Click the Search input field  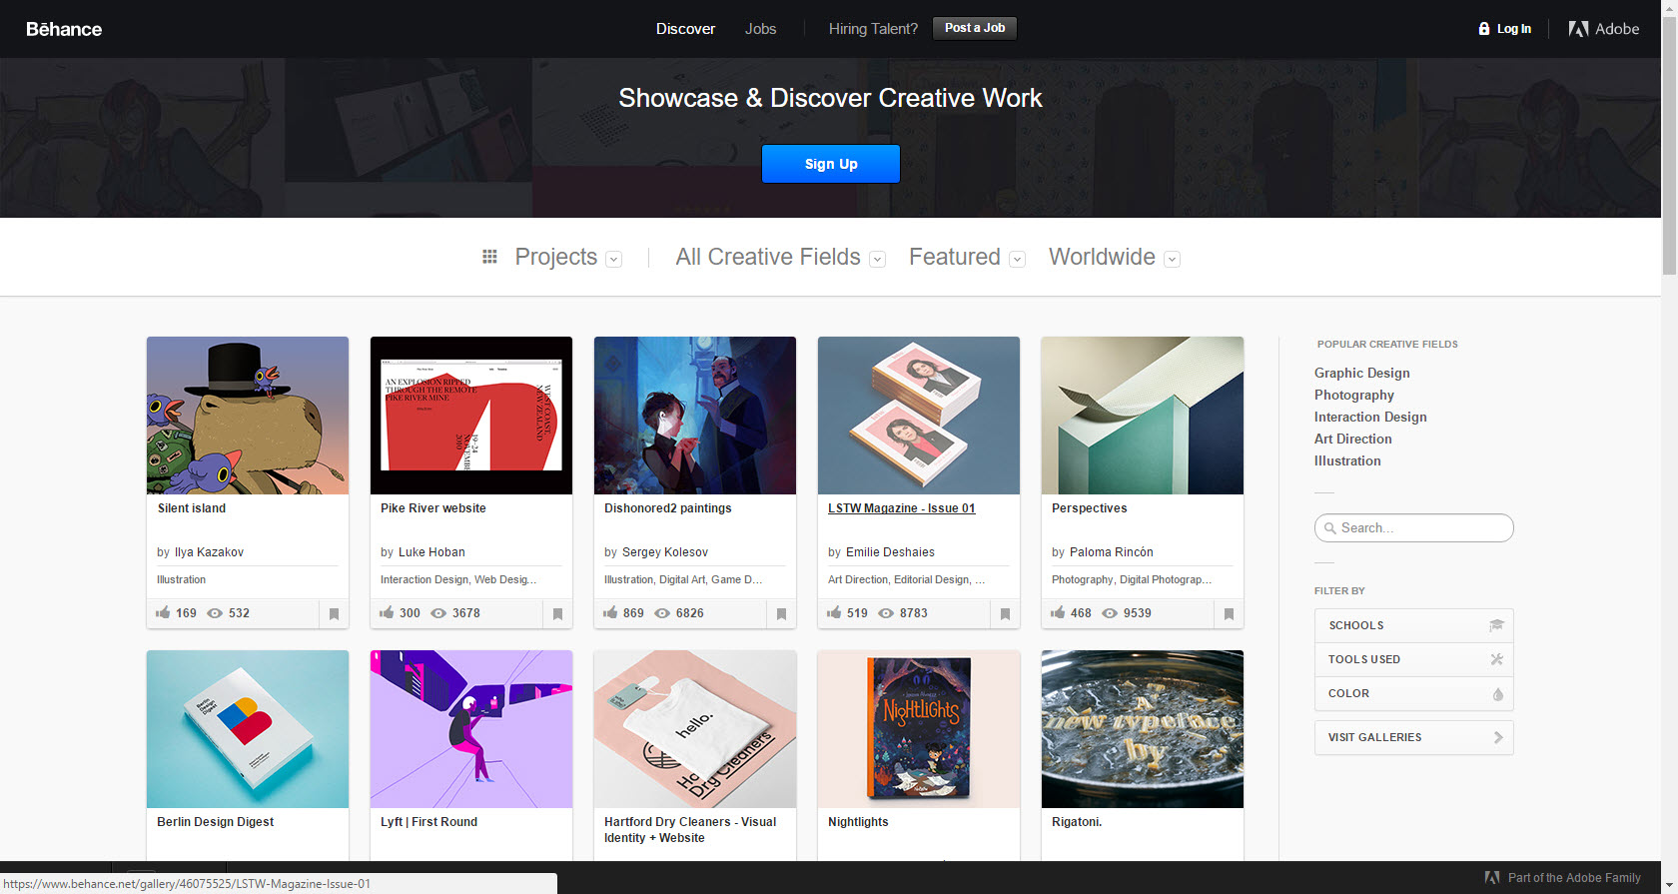1414,528
